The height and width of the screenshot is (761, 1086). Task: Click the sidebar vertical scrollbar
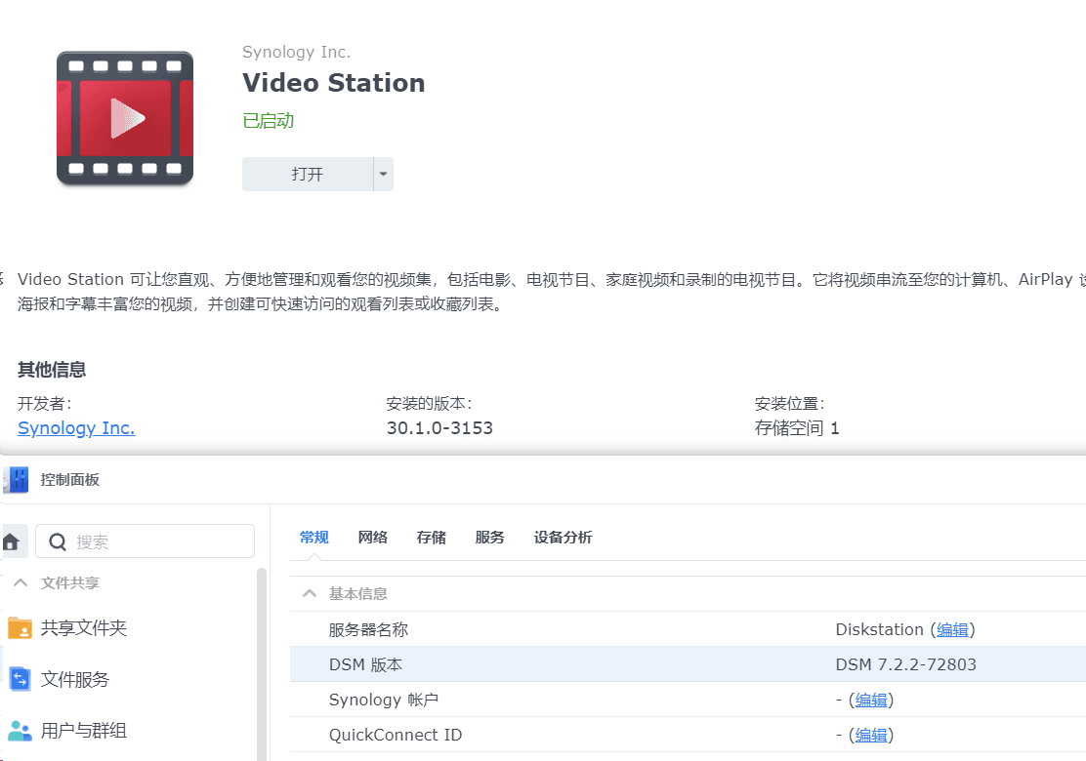pyautogui.click(x=262, y=664)
